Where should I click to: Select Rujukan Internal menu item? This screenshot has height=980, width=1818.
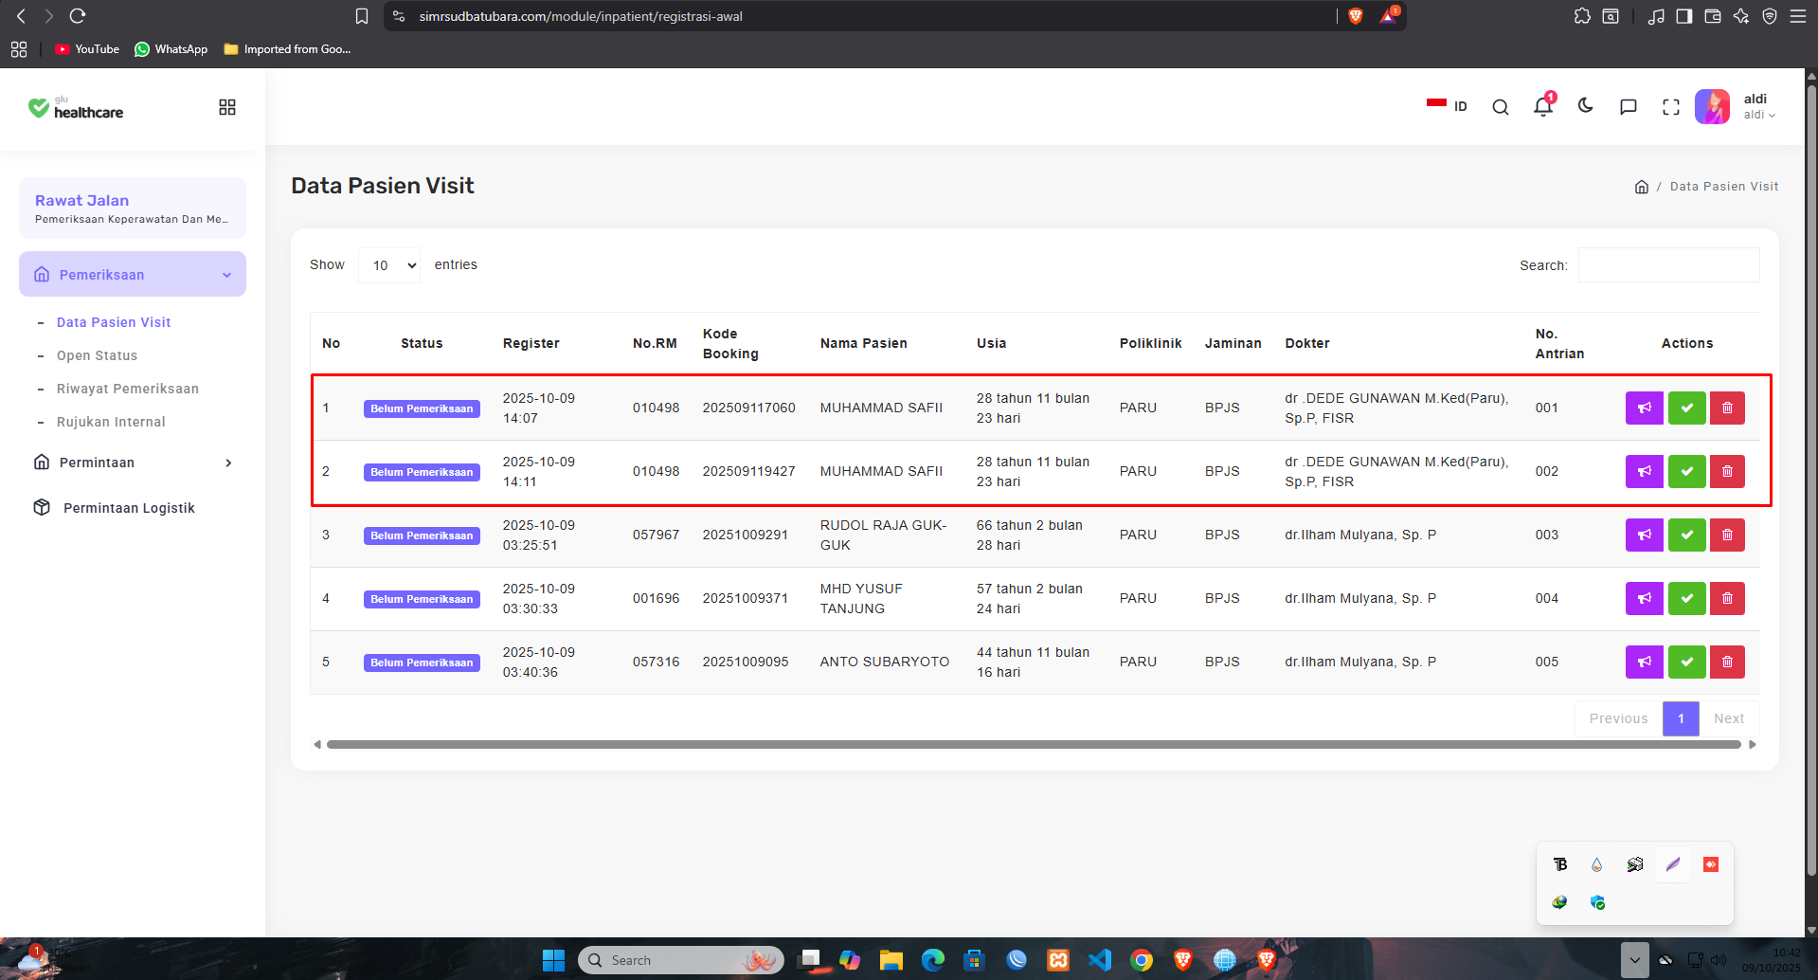point(111,422)
